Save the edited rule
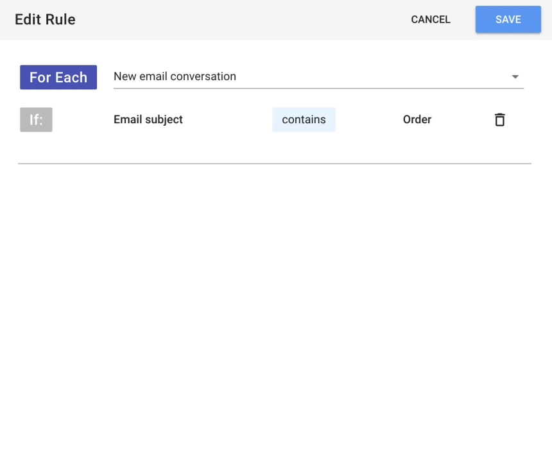Image resolution: width=552 pixels, height=475 pixels. [508, 19]
